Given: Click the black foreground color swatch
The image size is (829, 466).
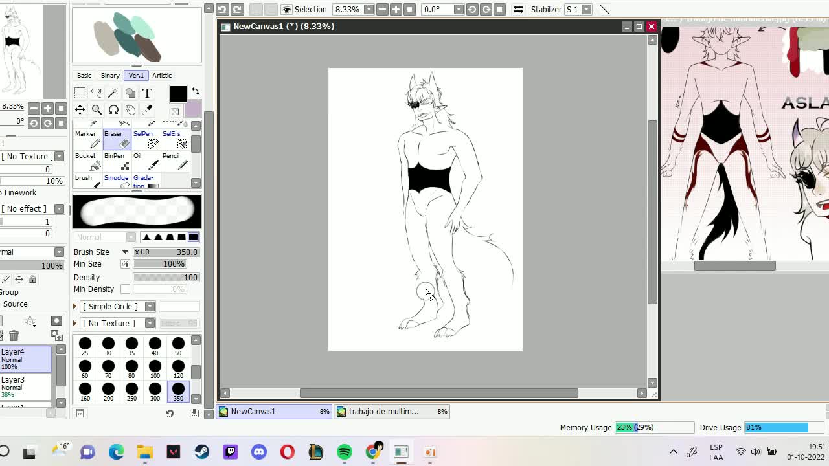Looking at the screenshot, I should [178, 94].
